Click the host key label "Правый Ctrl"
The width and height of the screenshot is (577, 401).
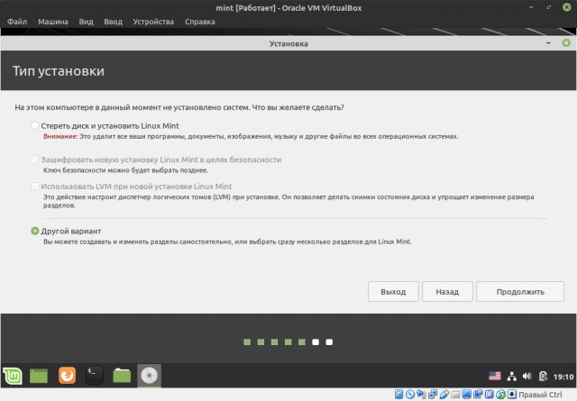tap(540, 395)
